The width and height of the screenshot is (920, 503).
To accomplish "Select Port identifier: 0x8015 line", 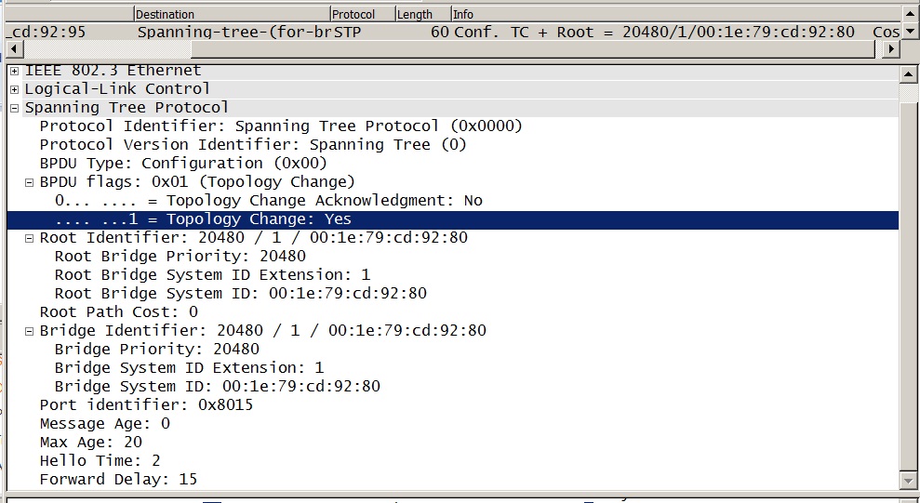I will pyautogui.click(x=146, y=405).
